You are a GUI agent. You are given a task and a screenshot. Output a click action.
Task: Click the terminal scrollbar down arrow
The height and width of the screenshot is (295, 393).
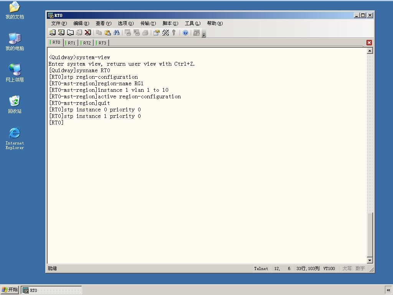coord(370,260)
